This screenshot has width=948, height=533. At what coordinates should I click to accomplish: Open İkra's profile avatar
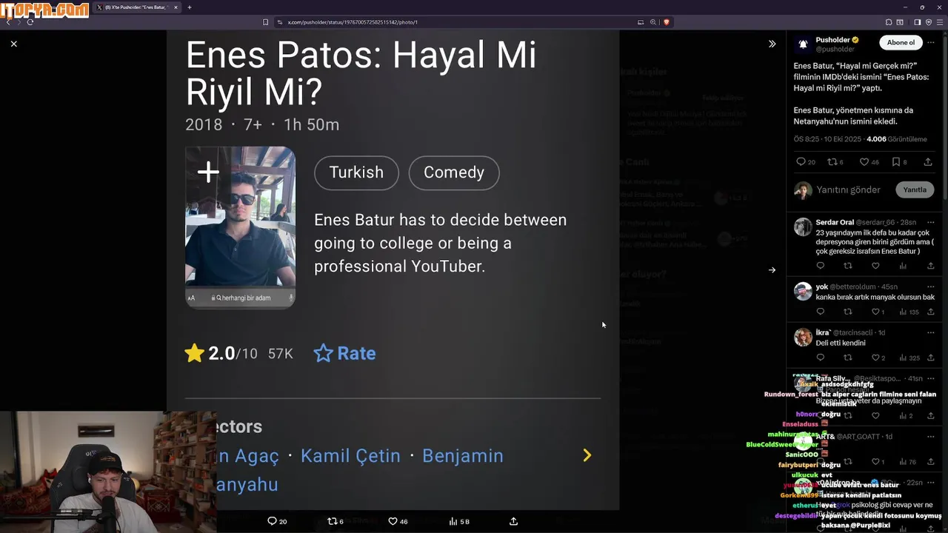(803, 337)
